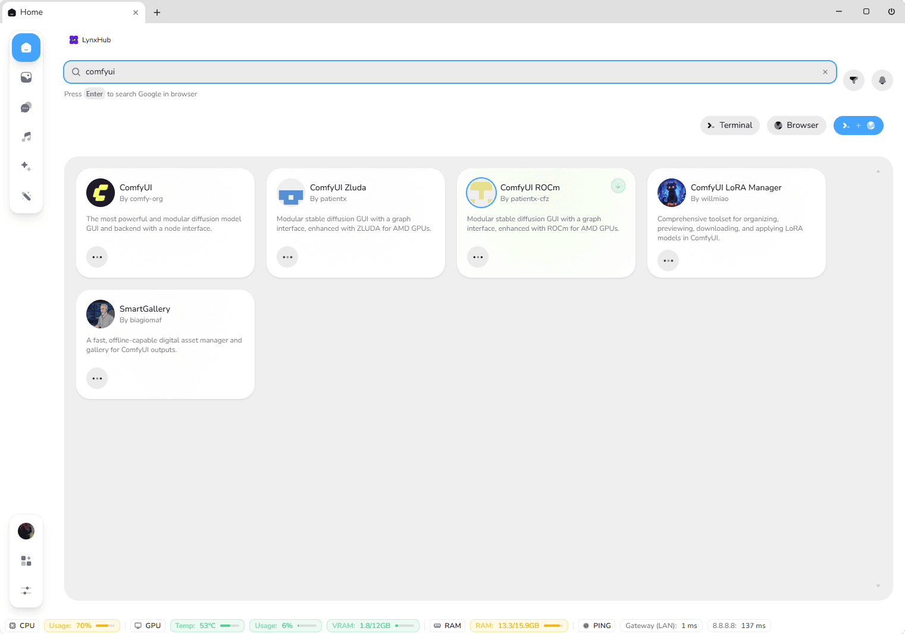Click the filter funnel icon beside search

coord(854,80)
